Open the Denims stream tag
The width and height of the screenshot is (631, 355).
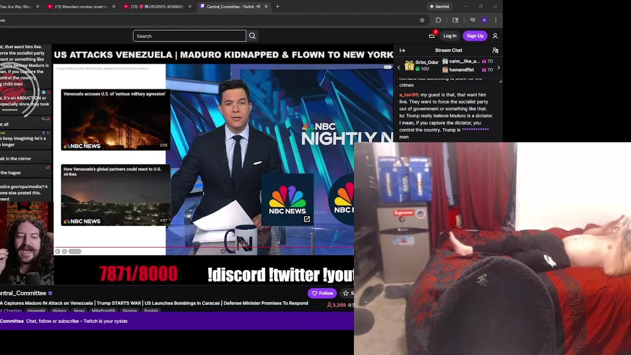[130, 311]
